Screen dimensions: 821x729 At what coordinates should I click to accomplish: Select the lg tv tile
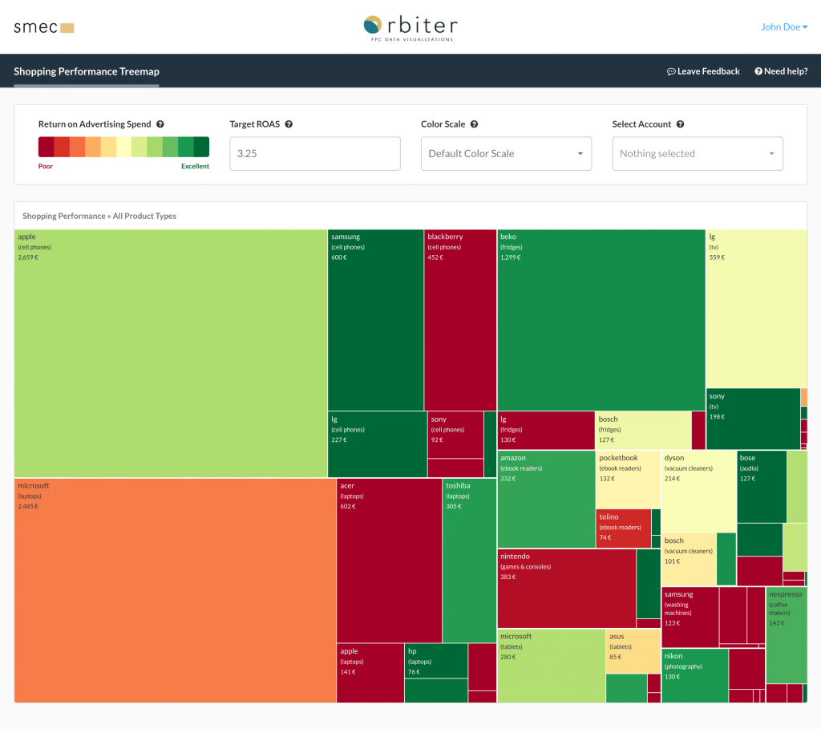757,309
